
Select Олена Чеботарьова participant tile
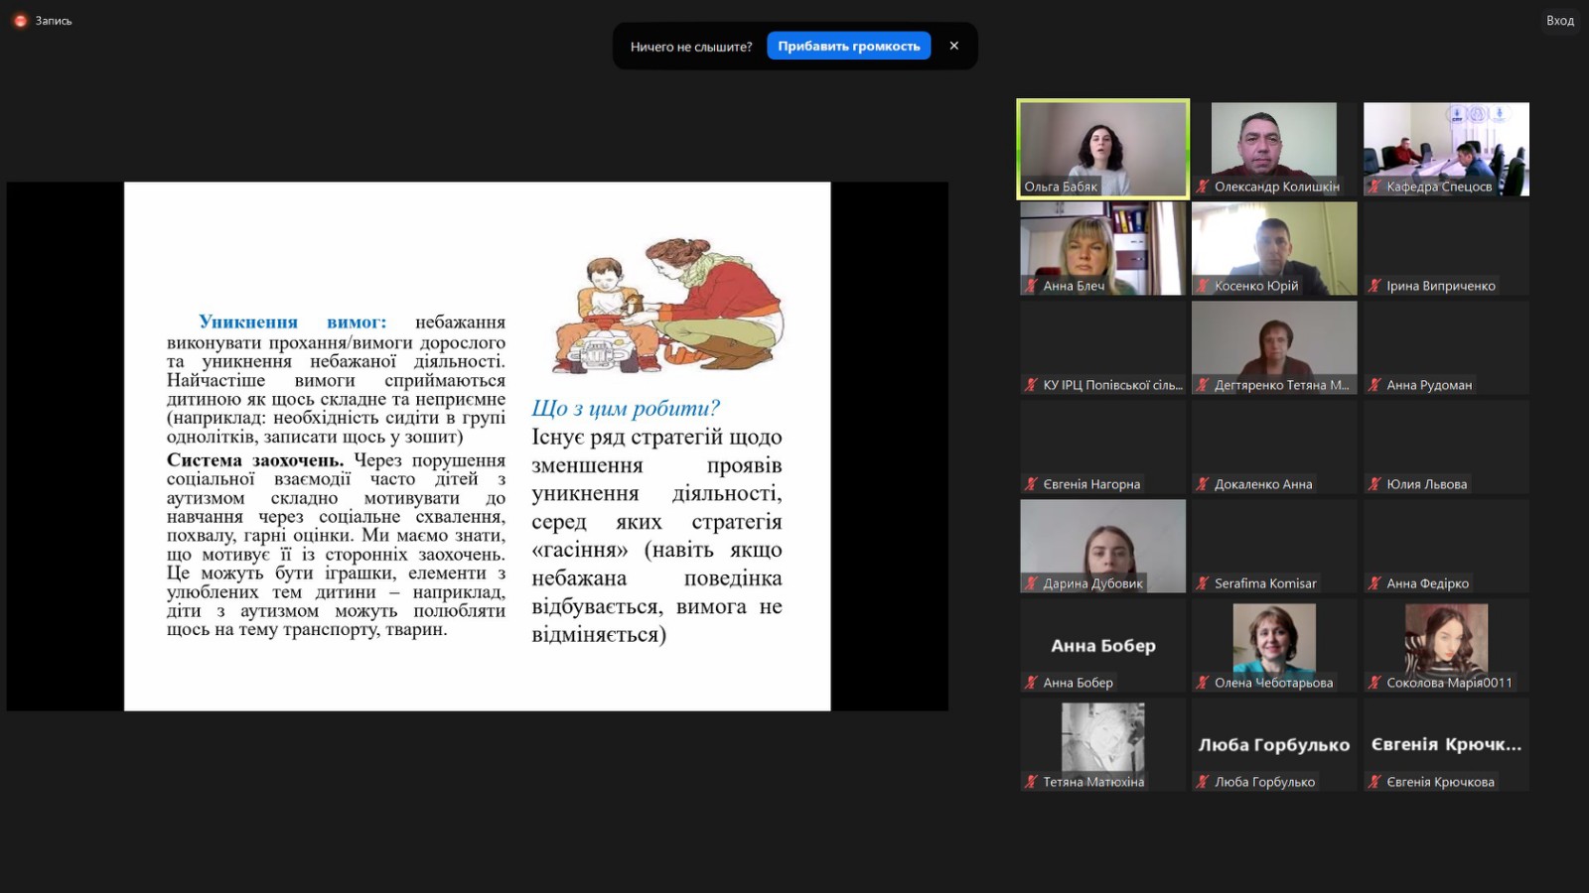[1274, 640]
